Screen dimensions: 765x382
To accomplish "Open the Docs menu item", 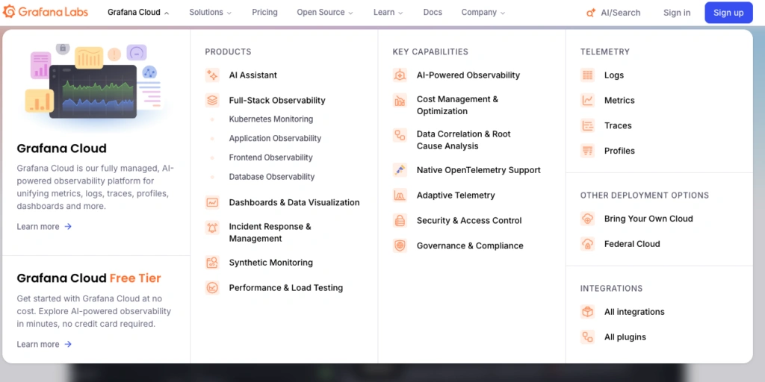I will [x=433, y=13].
